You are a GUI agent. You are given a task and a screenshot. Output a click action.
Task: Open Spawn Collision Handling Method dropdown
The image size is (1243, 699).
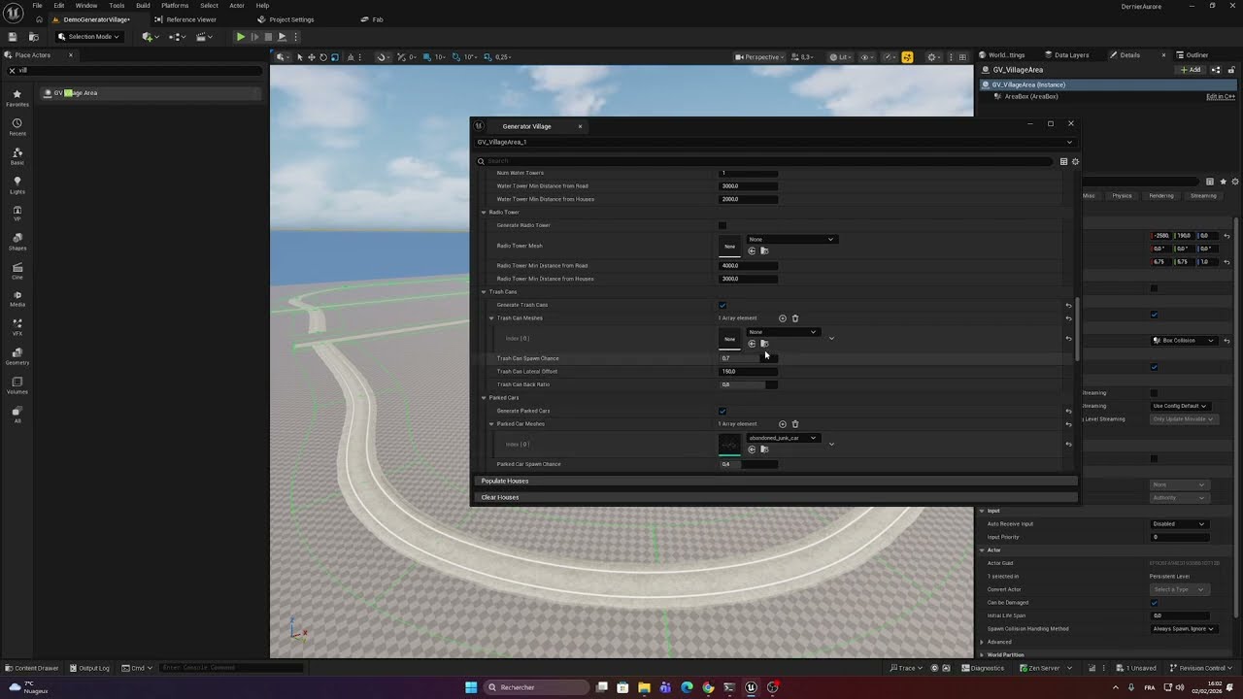1184,629
